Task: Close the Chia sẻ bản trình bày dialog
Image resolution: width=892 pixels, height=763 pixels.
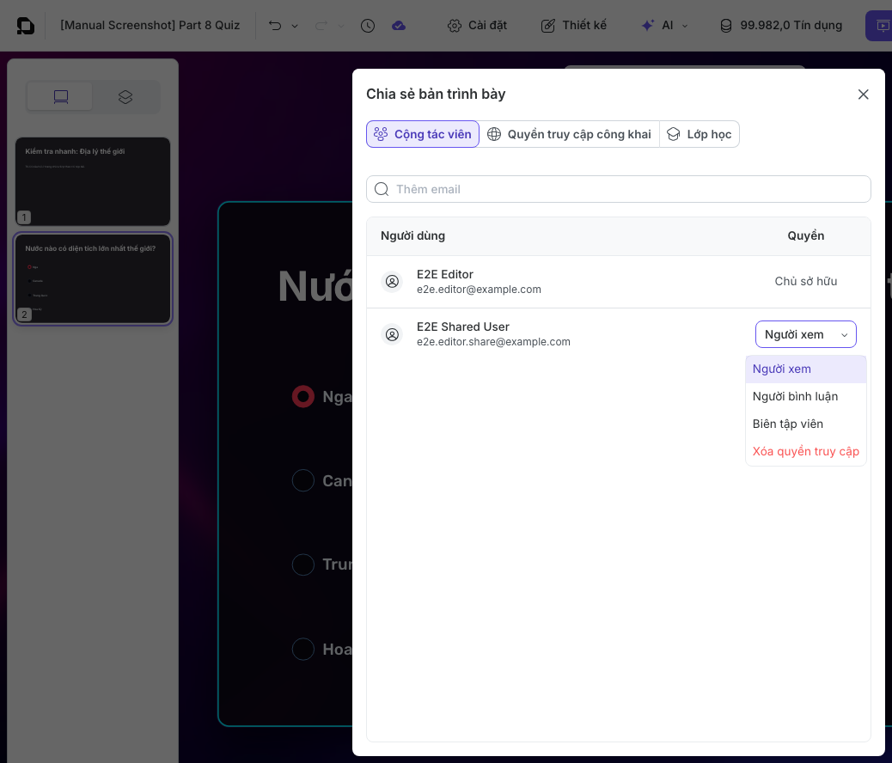Action: click(x=863, y=95)
